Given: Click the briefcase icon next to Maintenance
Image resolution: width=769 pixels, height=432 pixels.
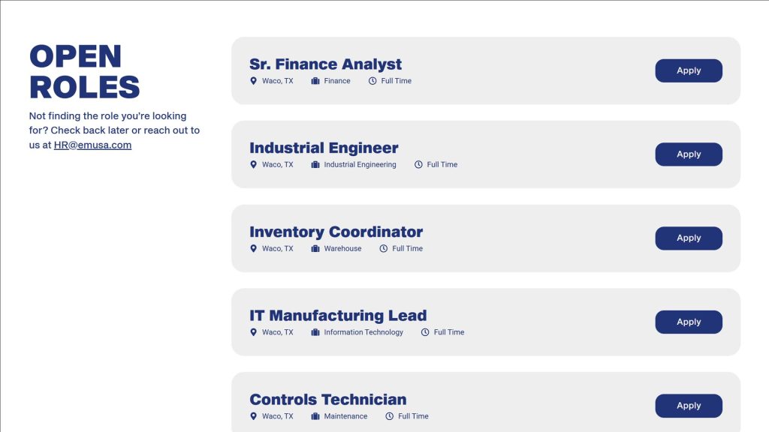Looking at the screenshot, I should tap(315, 416).
